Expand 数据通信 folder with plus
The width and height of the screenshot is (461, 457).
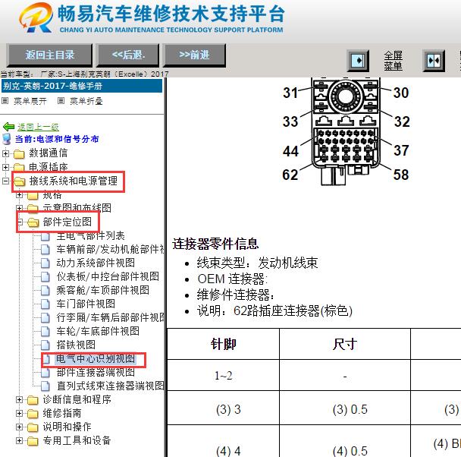pos(5,153)
